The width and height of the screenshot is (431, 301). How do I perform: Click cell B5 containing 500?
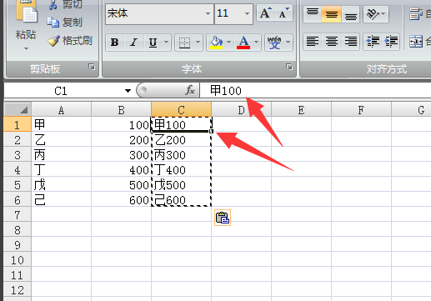point(122,184)
